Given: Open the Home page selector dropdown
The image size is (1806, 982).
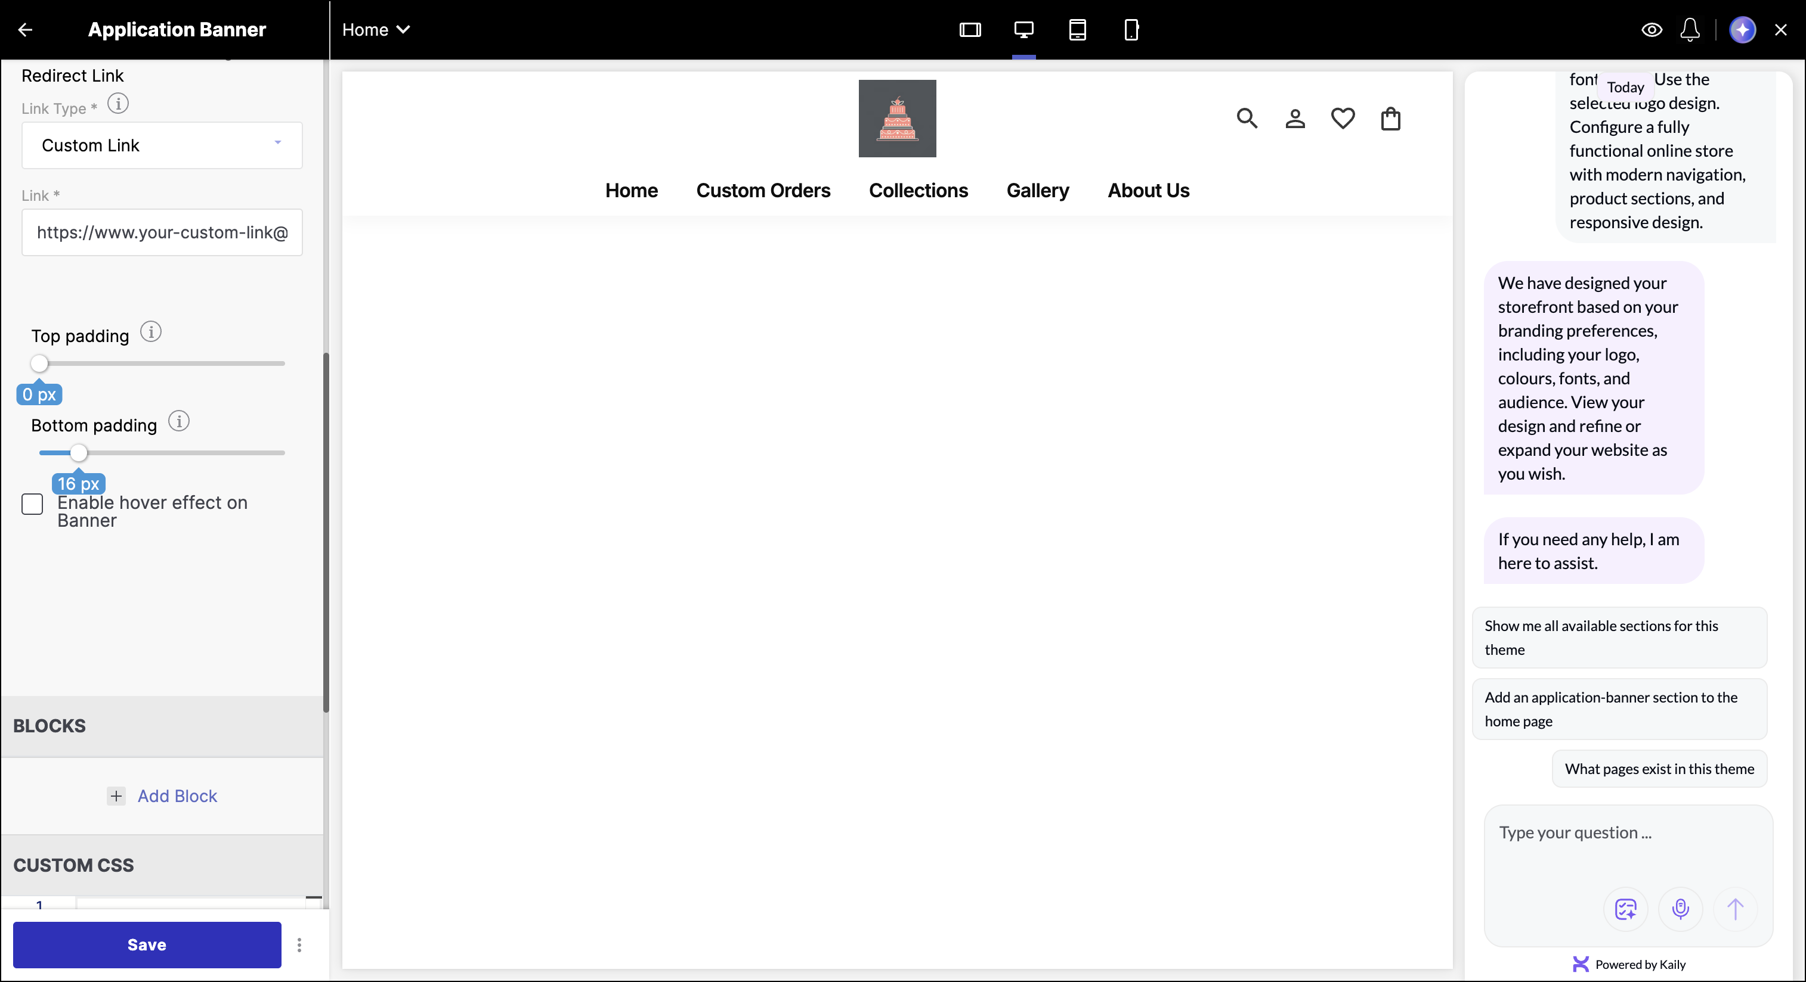Looking at the screenshot, I should click(x=375, y=29).
